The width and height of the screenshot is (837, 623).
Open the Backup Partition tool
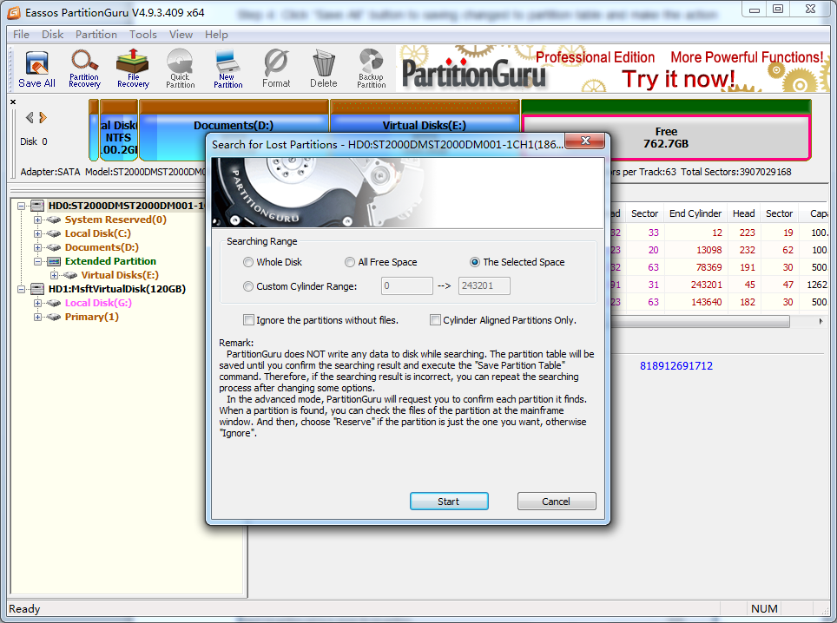point(371,69)
